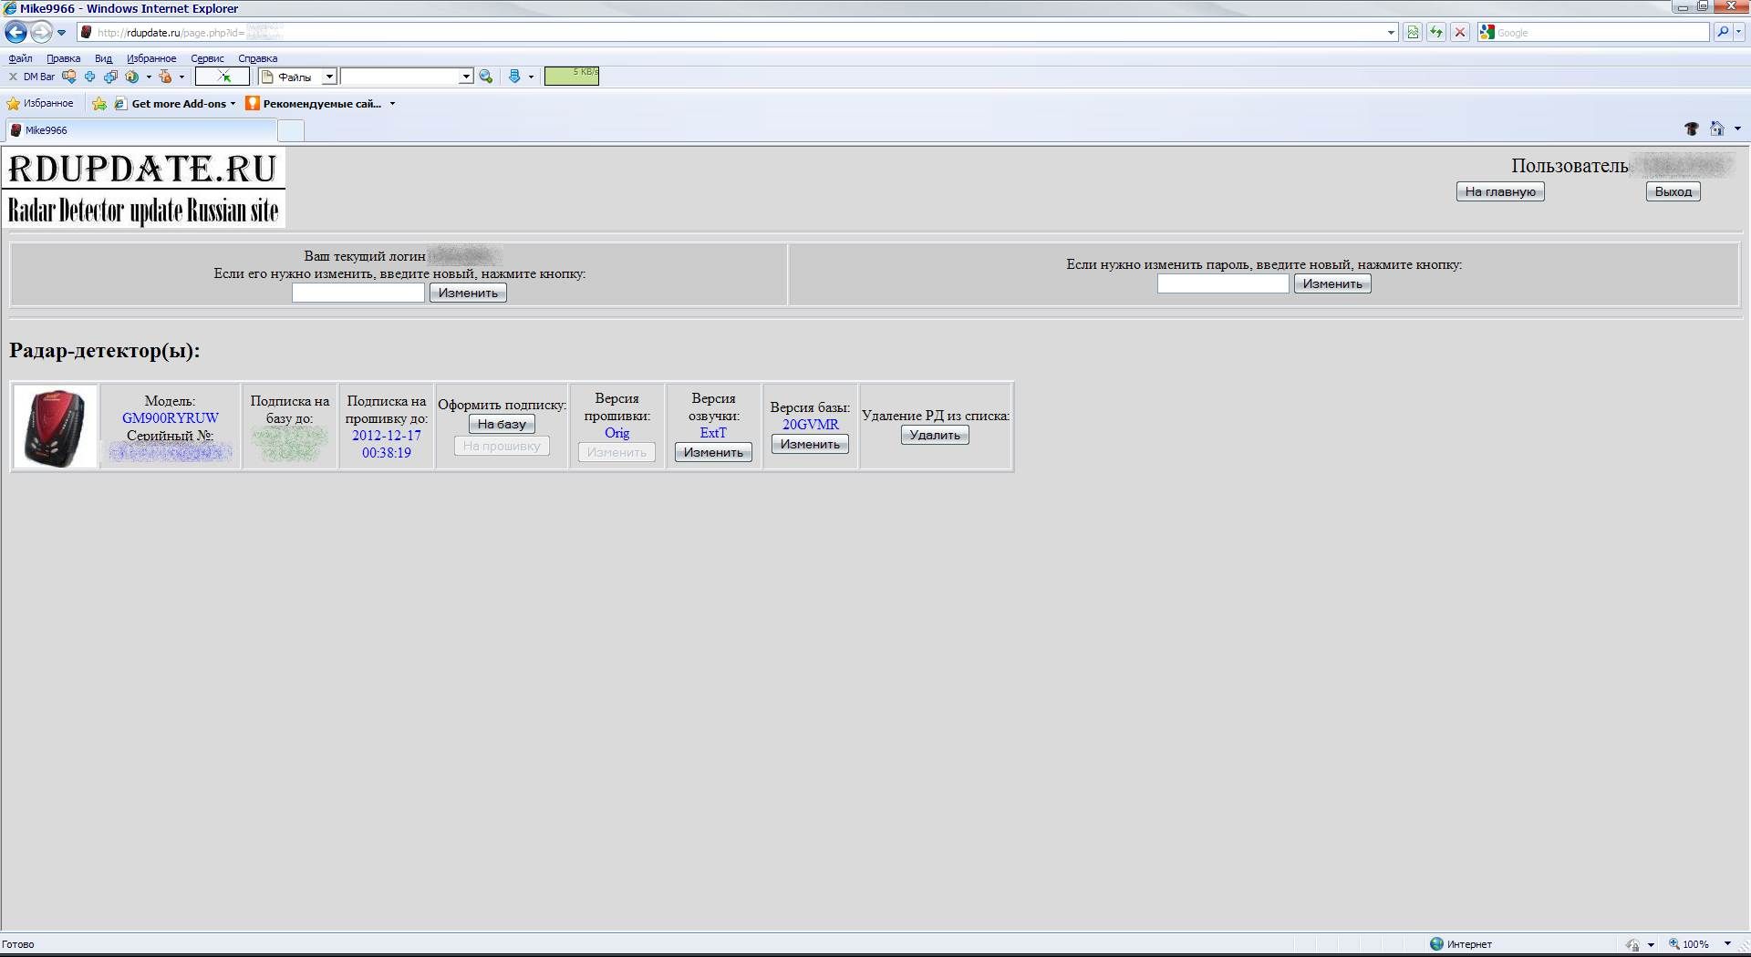This screenshot has height=957, width=1751.
Task: Click the Refresh page icon
Action: 1436,33
